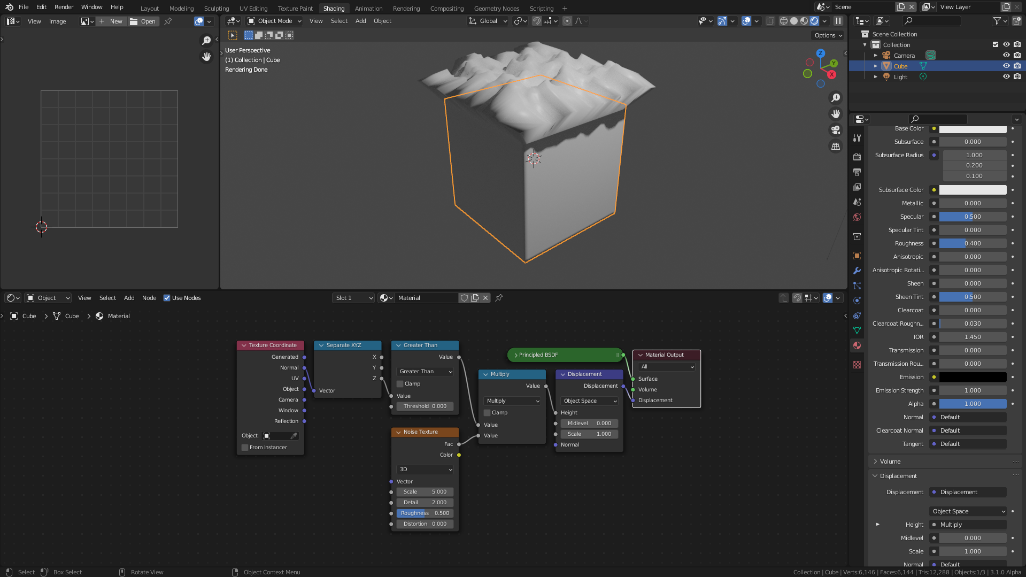Enable From Instancer in Texture Coordinate node
Viewport: 1026px width, 577px height.
coord(245,448)
